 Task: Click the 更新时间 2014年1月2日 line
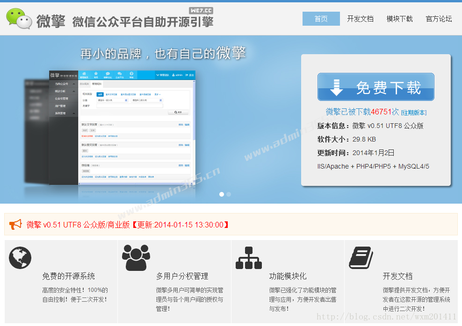coord(356,153)
